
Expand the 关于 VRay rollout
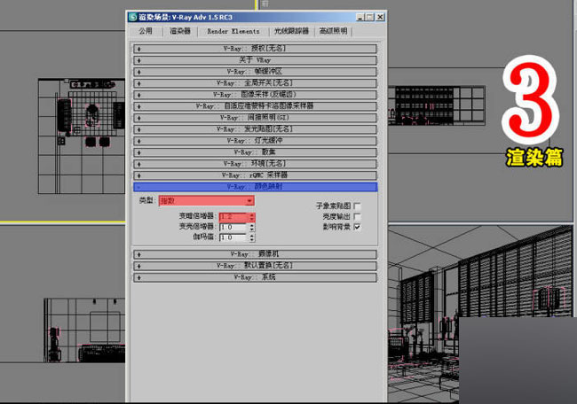click(255, 60)
